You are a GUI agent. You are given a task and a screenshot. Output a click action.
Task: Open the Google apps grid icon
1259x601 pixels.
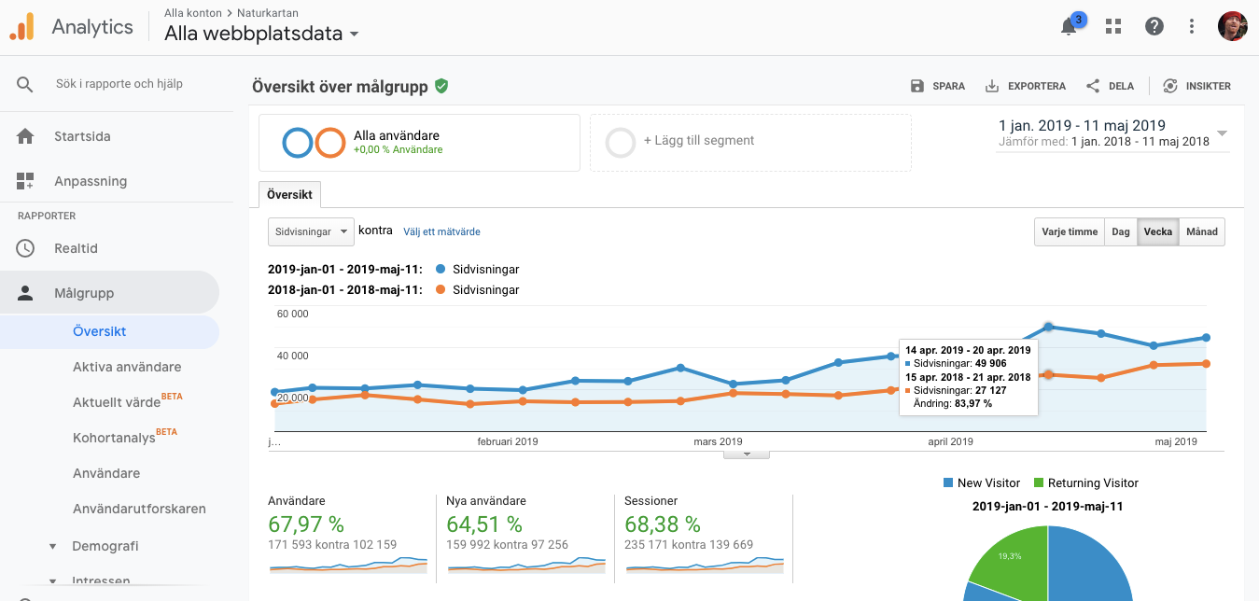pos(1112,26)
